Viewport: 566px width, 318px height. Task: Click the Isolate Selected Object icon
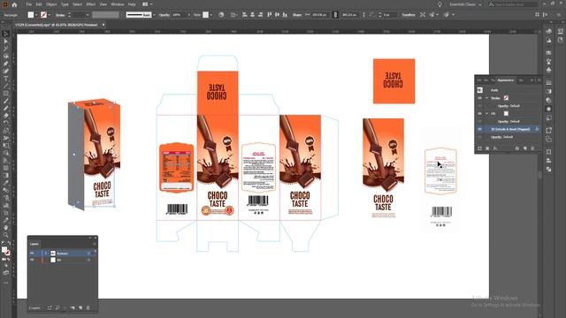[x=423, y=15]
